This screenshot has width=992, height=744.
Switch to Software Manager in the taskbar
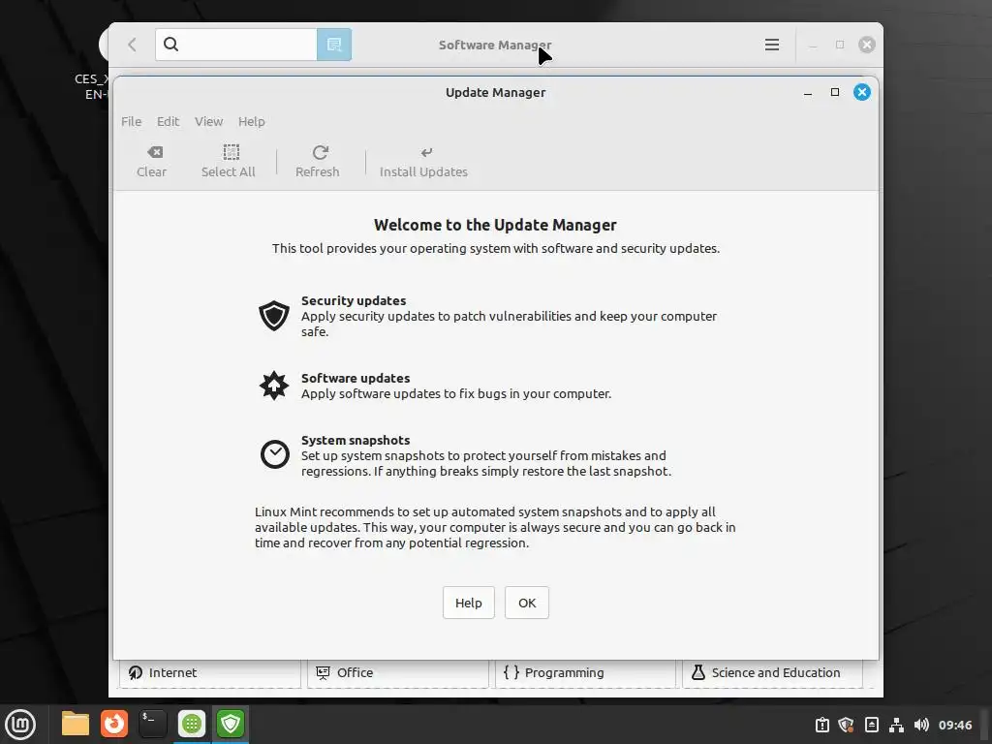pyautogui.click(x=192, y=724)
